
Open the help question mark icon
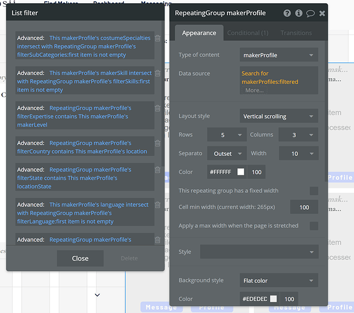pyautogui.click(x=287, y=13)
